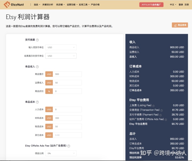Image resolution: width=192 pixels, height=161 pixels.
Task: Click the 注册 link
Action: coord(187,5)
